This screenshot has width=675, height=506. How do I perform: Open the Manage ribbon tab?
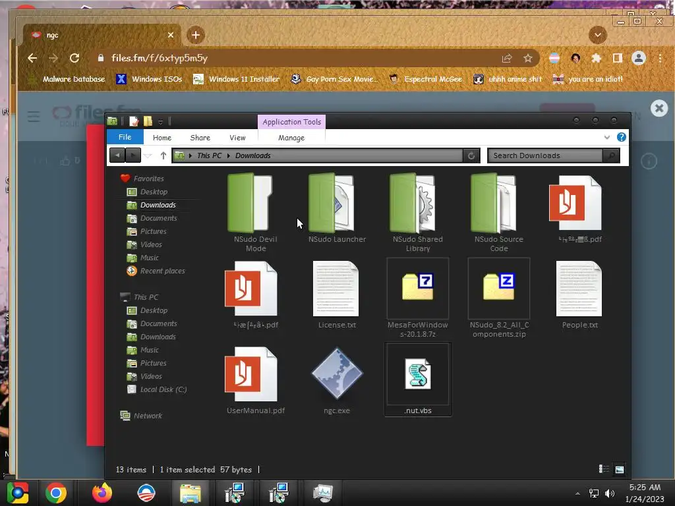pyautogui.click(x=291, y=138)
